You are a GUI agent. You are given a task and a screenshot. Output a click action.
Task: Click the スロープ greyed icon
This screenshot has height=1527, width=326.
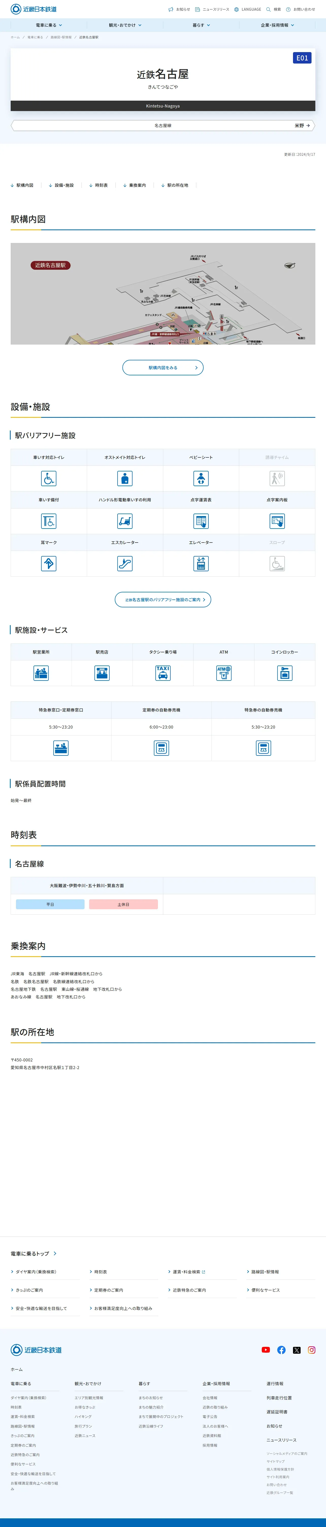pos(278,564)
